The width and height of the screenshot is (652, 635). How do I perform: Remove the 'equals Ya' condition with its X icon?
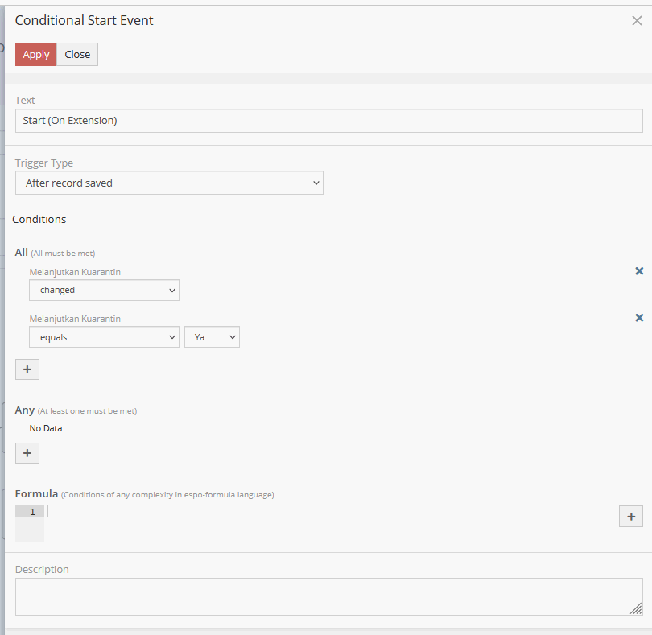pyautogui.click(x=639, y=318)
